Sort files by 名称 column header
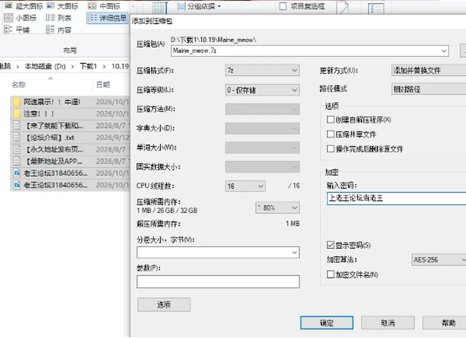466x338 pixels. click(19, 84)
